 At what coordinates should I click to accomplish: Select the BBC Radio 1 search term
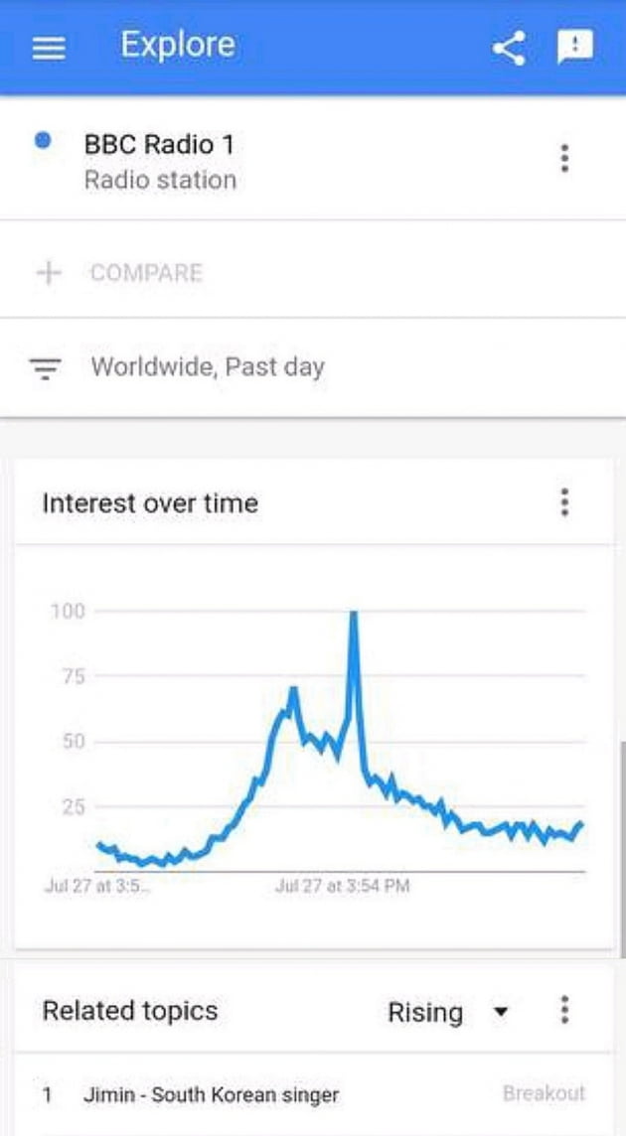tap(159, 145)
